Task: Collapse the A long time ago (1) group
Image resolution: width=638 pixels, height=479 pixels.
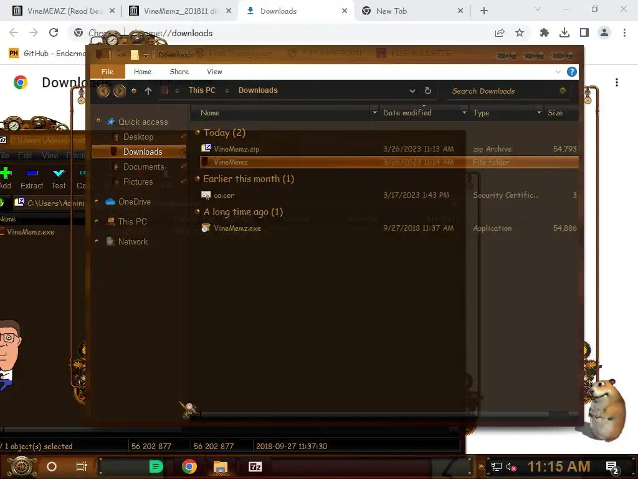Action: pyautogui.click(x=198, y=211)
